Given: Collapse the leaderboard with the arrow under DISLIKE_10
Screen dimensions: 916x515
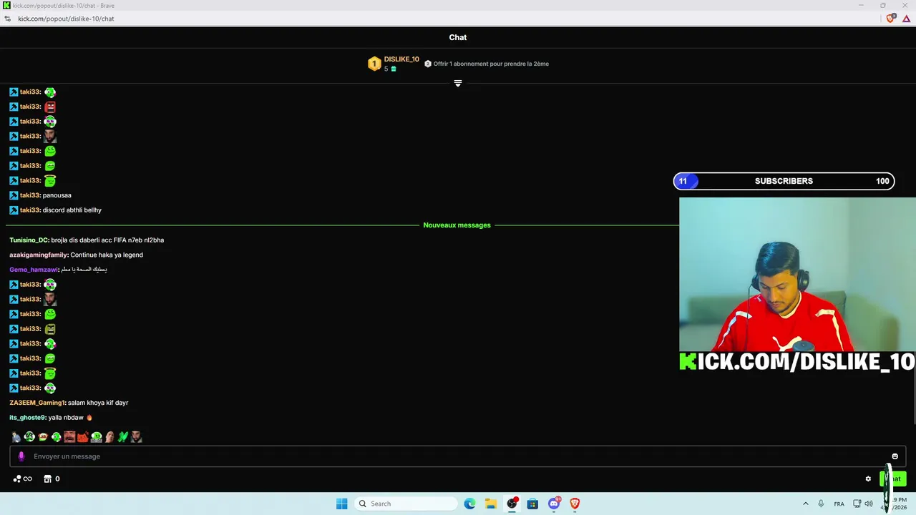Looking at the screenshot, I should click(458, 84).
